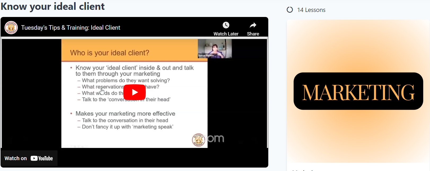Screen dimensions: 430x171
Task: Click the YouTube logo in bottom bar
Action: click(42, 158)
